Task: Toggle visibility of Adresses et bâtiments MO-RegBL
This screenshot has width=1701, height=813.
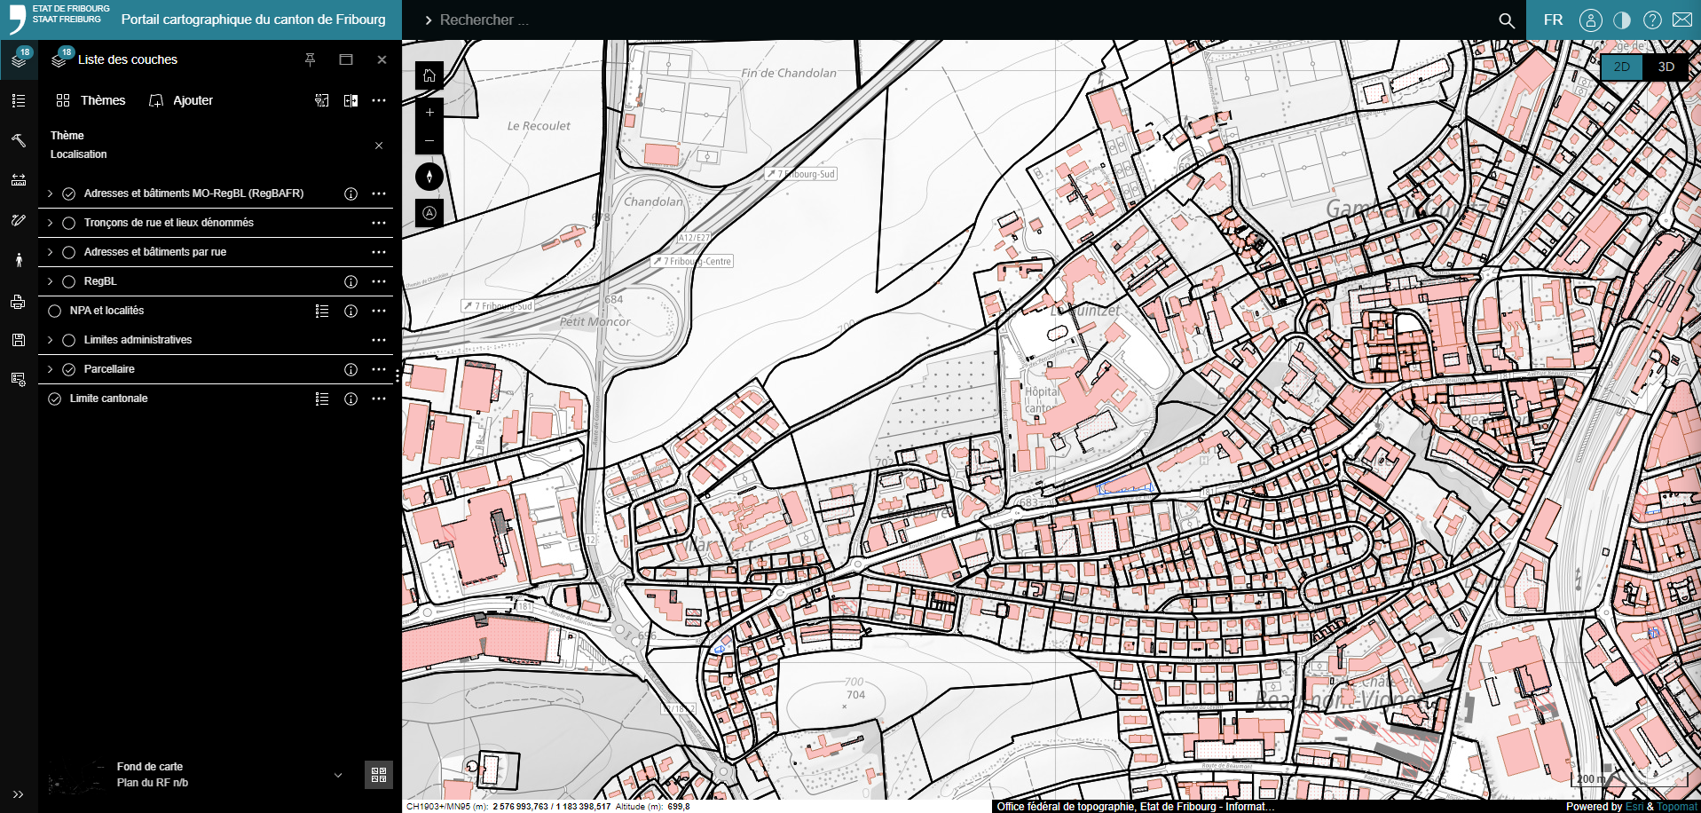Action: point(68,193)
